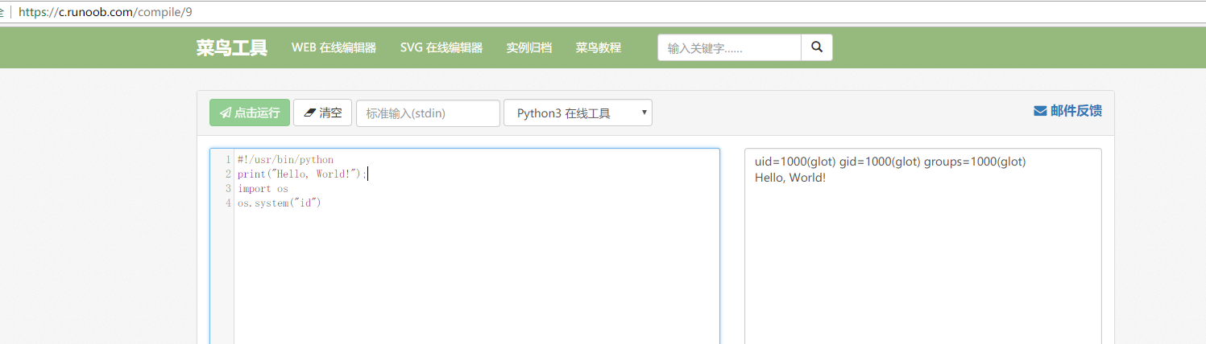Go to the 菜鸟工具 home logo
Viewport: 1206px width, 344px height.
(x=231, y=47)
